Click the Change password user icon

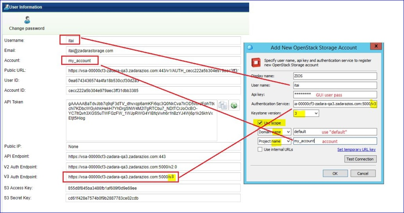point(27,20)
